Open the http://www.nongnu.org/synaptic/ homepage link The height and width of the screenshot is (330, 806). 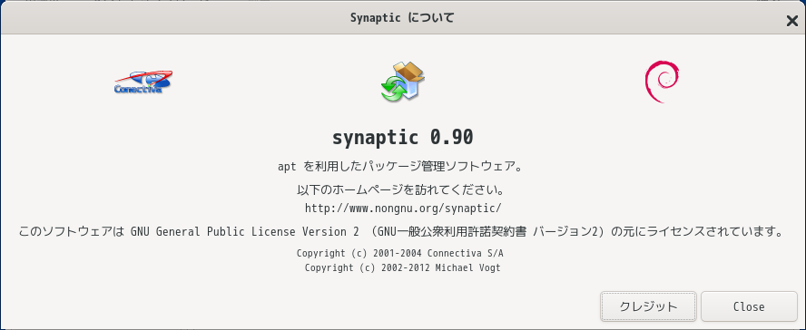[403, 209]
